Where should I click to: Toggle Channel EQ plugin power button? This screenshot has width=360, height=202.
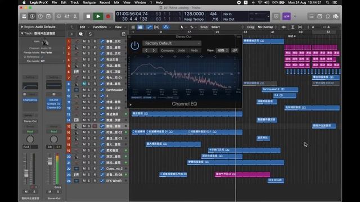coord(135,45)
